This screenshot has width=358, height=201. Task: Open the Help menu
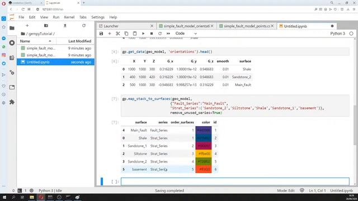tap(113, 17)
